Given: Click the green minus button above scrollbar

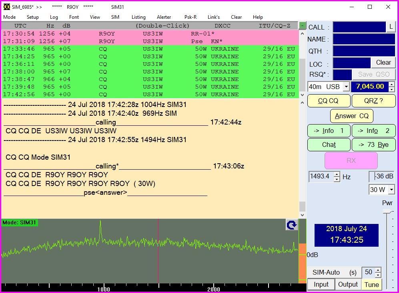Looking at the screenshot, I should coord(302,26).
